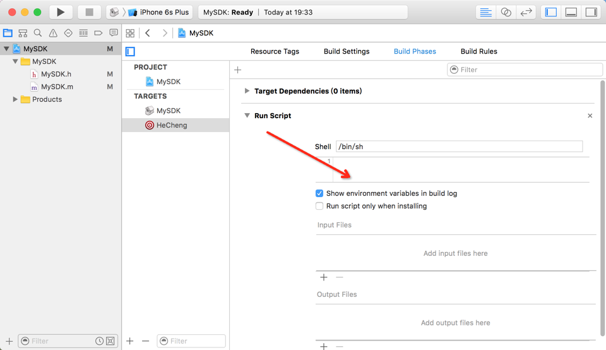The width and height of the screenshot is (606, 350).
Task: Show only source-controlled files filter
Action: tap(110, 341)
